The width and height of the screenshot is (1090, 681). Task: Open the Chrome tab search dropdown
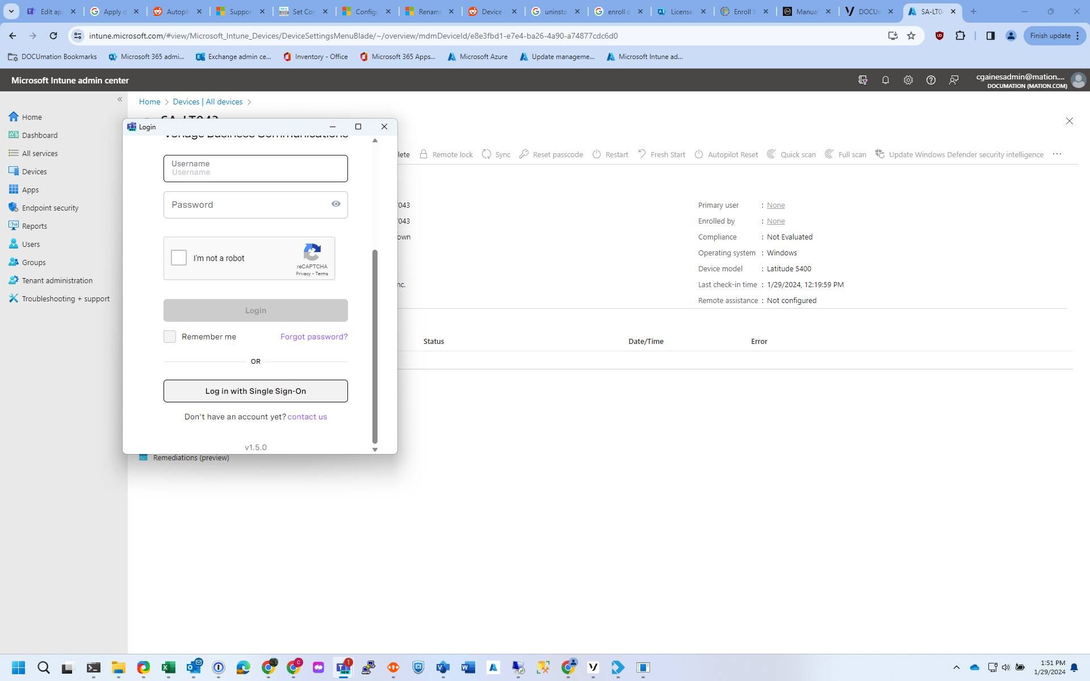point(11,11)
